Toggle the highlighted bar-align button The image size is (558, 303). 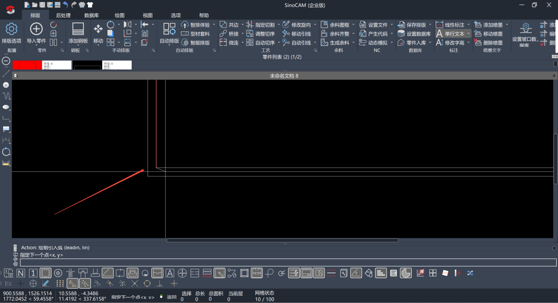[381, 273]
